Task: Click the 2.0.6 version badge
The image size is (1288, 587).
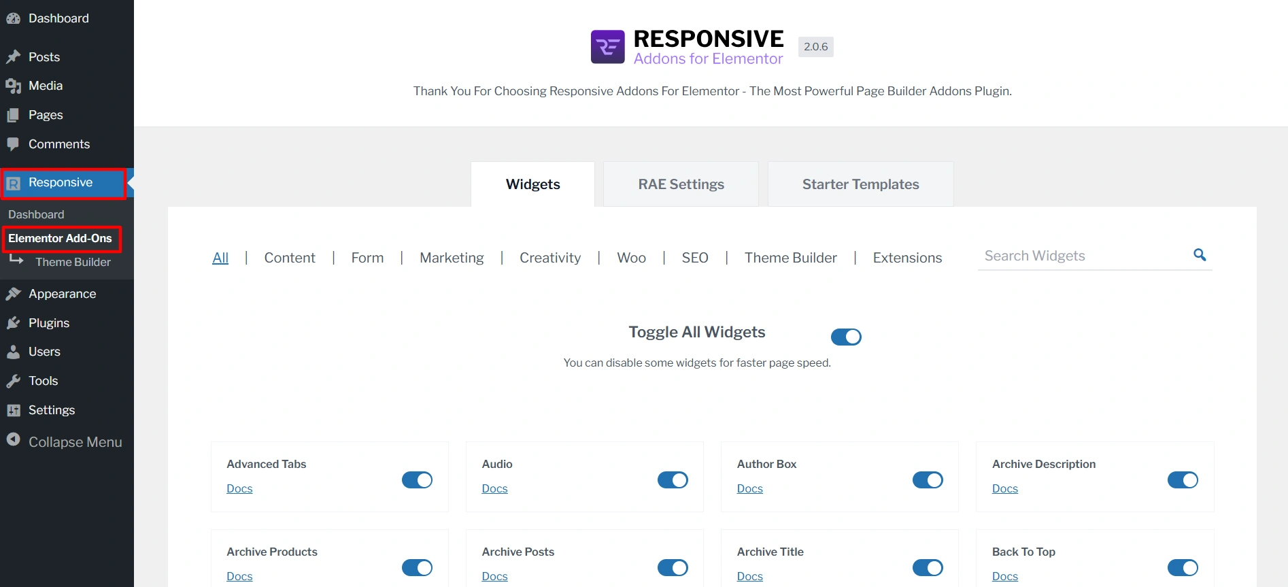Action: 815,47
